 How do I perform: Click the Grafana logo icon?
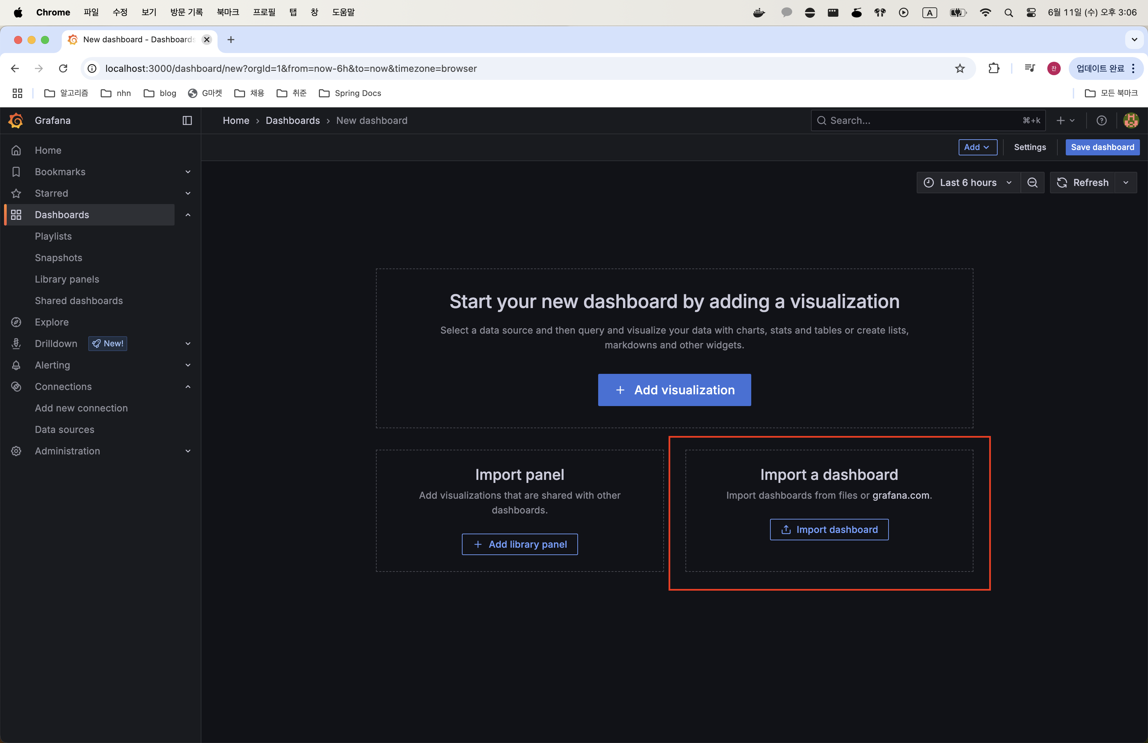pos(16,120)
